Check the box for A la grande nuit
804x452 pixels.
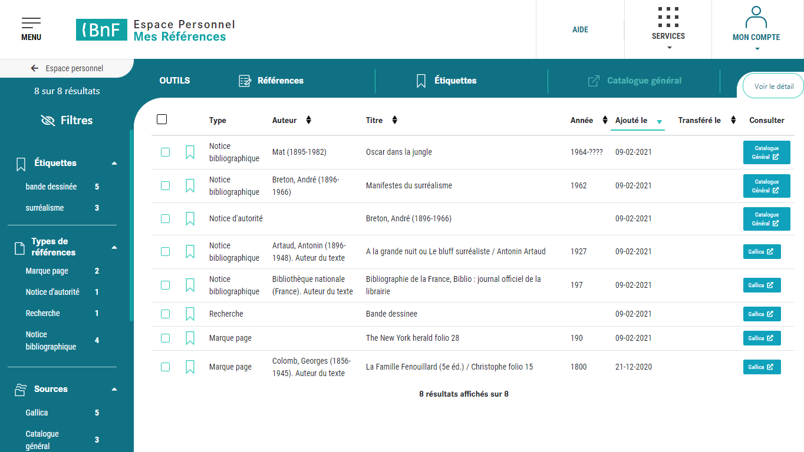165,251
